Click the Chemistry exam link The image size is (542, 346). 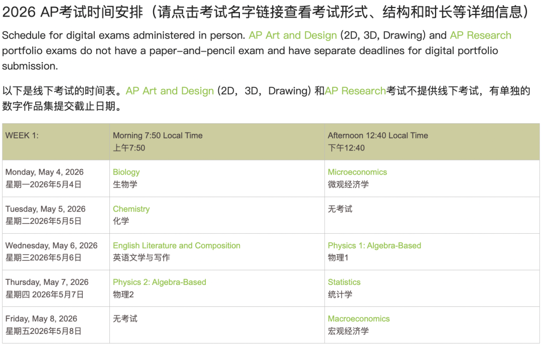(131, 209)
